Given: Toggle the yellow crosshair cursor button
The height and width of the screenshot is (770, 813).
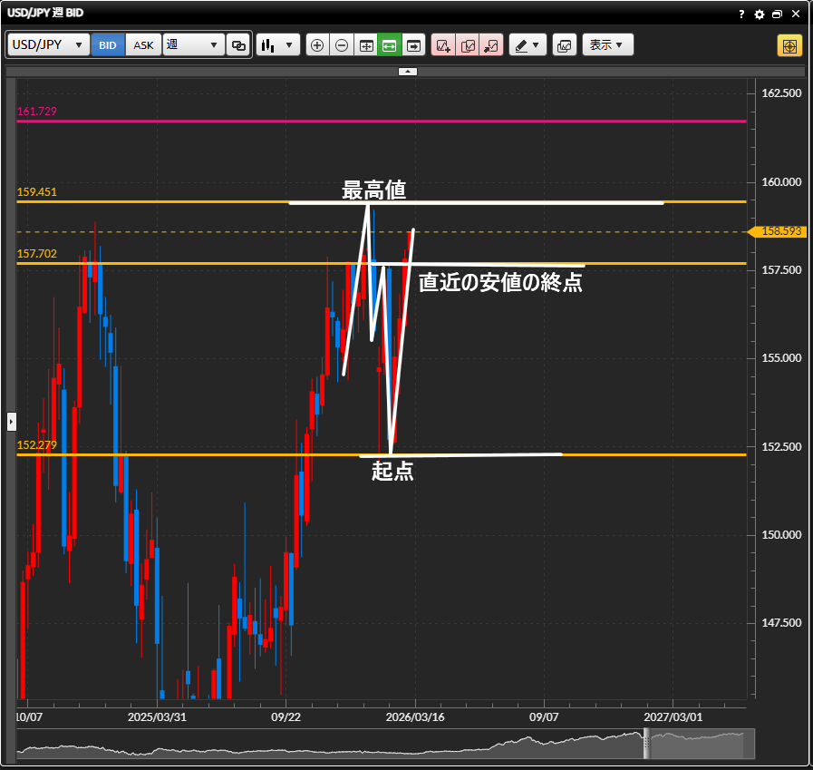Looking at the screenshot, I should (789, 45).
